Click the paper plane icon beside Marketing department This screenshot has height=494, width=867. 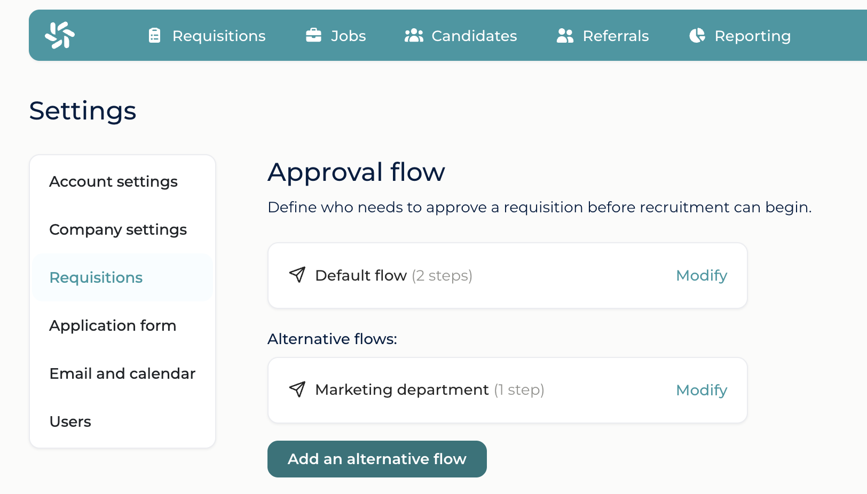(x=297, y=389)
